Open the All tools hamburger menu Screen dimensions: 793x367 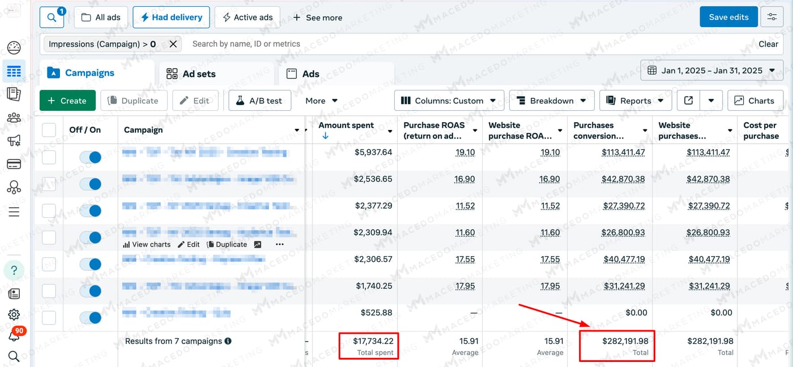pos(14,211)
